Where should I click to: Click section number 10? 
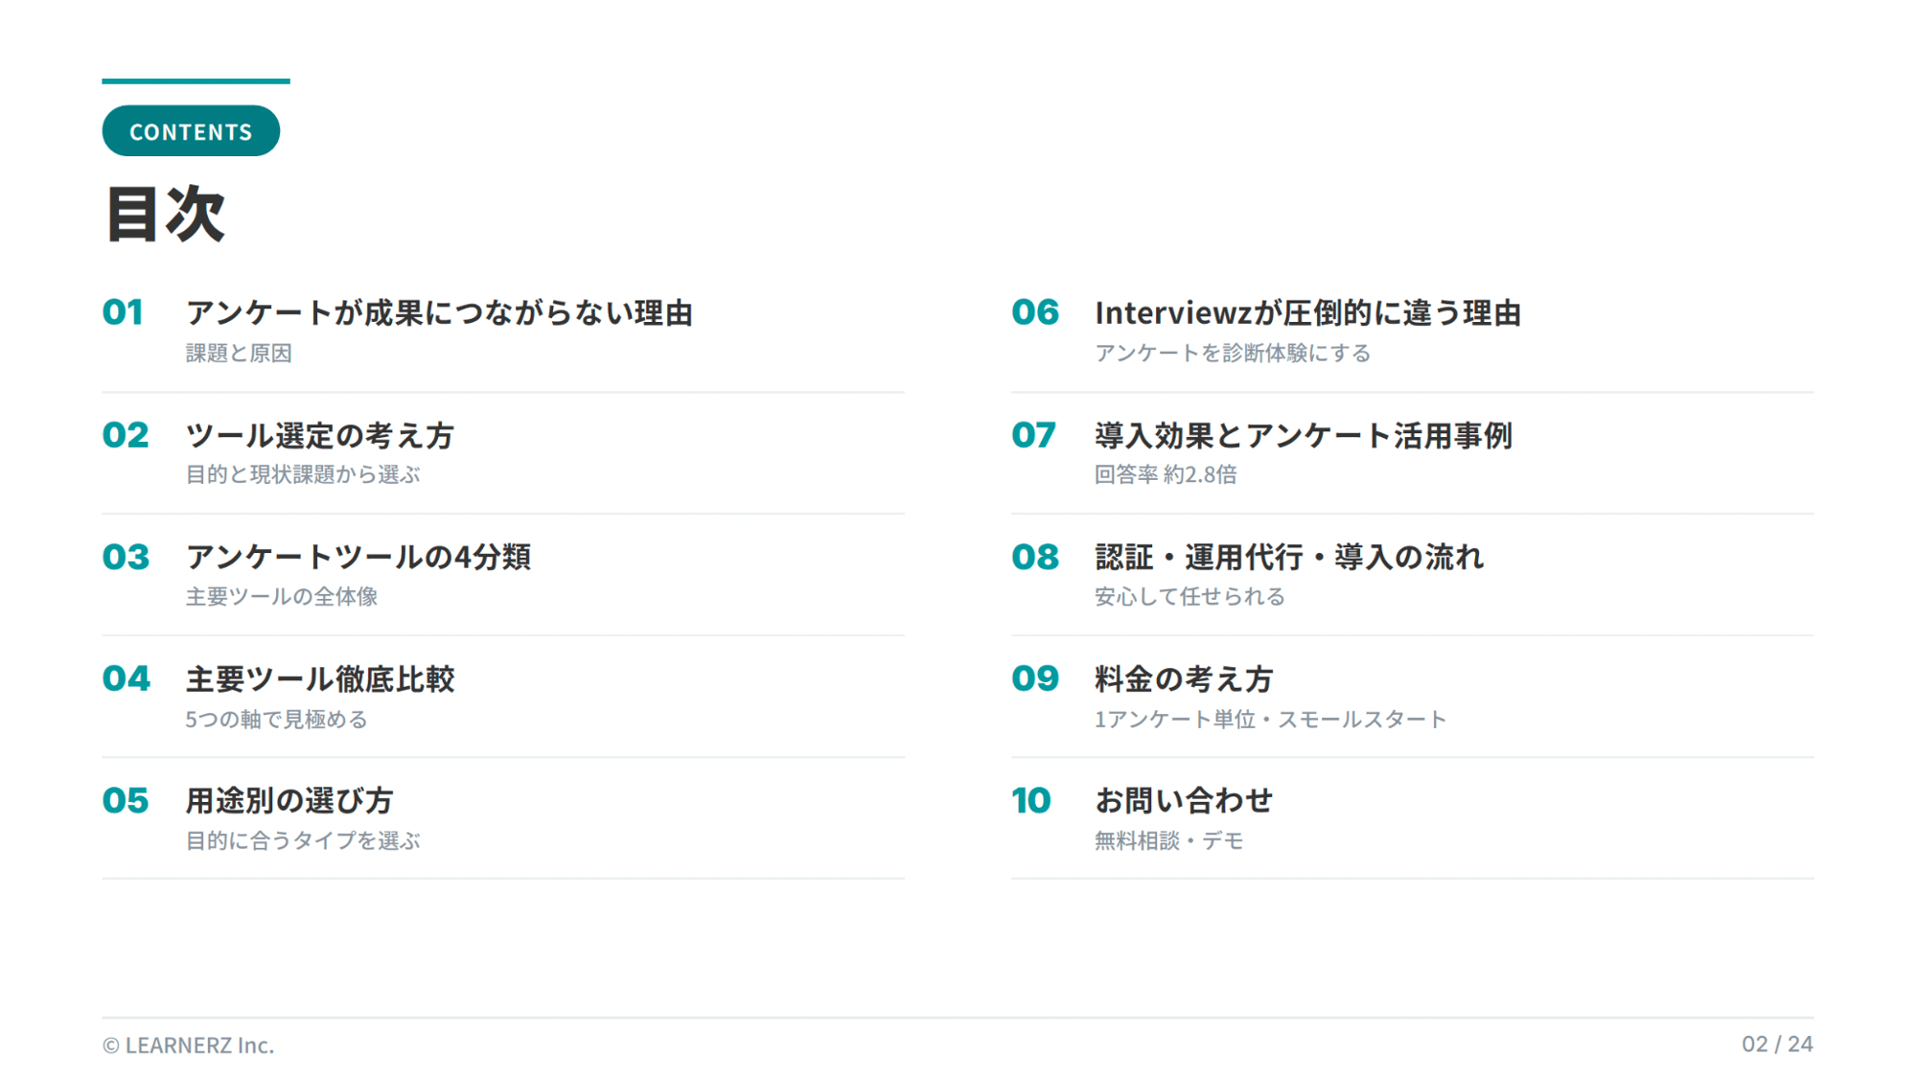[1031, 800]
